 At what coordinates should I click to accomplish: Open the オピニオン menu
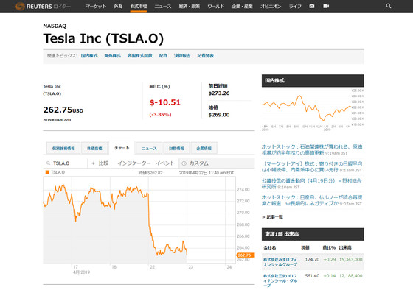[x=271, y=6]
